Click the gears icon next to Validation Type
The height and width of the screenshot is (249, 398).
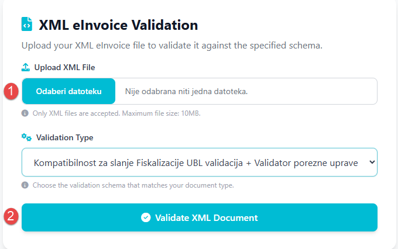[x=26, y=137]
